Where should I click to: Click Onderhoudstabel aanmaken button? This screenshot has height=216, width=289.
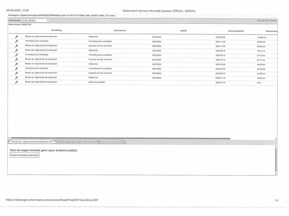pos(25,155)
